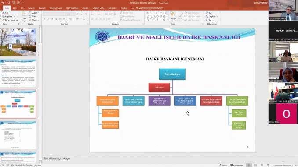Open the Tasarım (Design) ribbon tab
The width and height of the screenshot is (298, 167).
pos(31,8)
